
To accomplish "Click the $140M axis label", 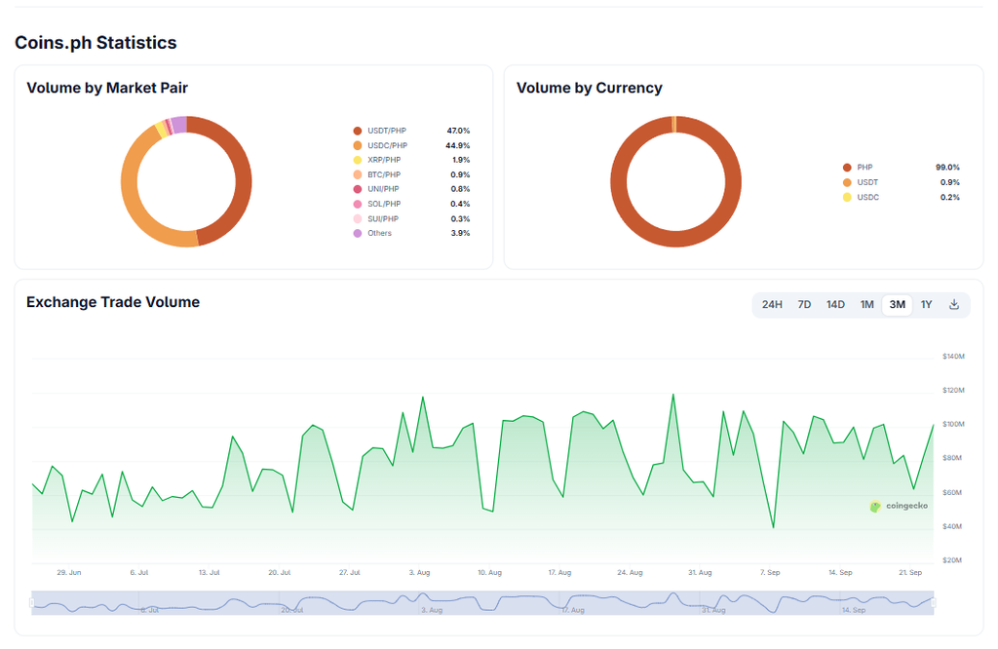I will 953,357.
